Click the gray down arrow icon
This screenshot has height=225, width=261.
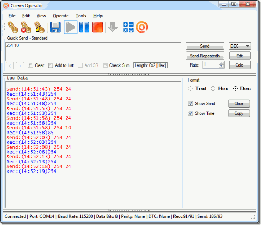tap(113, 27)
